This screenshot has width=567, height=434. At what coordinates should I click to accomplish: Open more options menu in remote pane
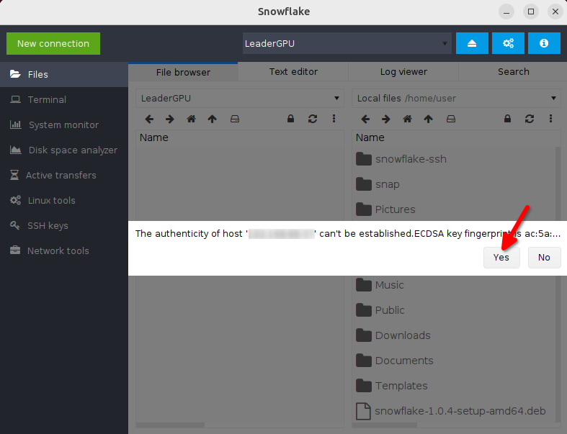334,119
